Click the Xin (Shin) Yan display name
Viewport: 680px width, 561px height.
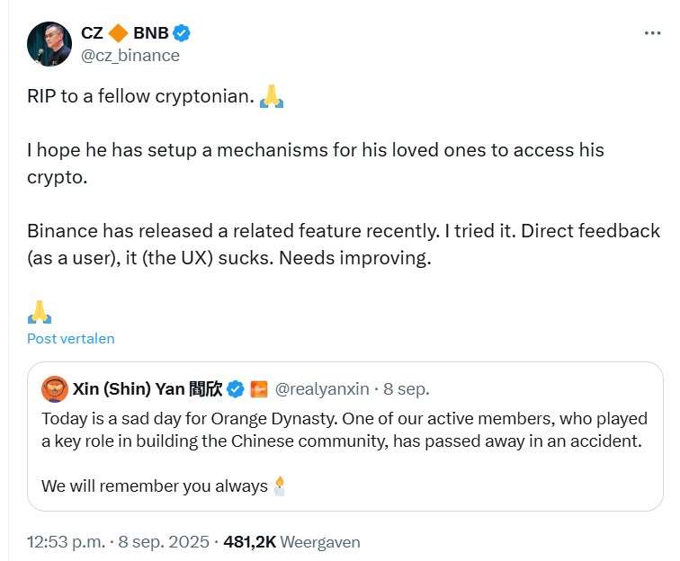click(146, 389)
